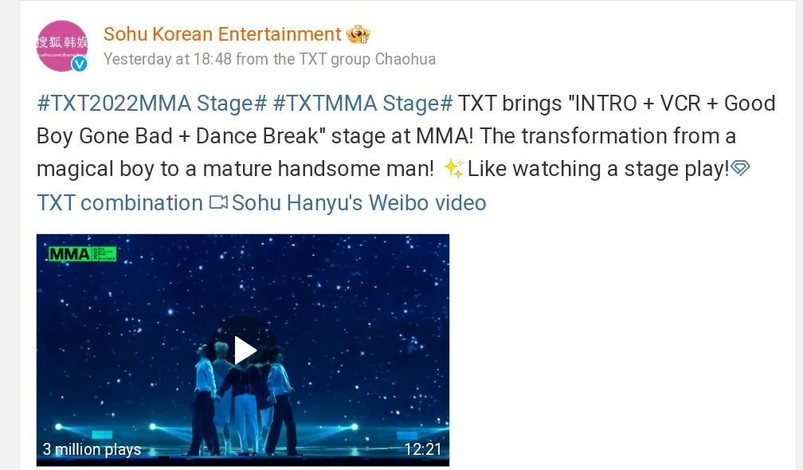
Task: Click the green MMA logo on video
Action: [x=83, y=253]
